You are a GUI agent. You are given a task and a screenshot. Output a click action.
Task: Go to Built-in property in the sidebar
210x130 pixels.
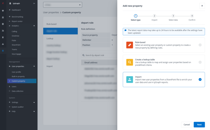18,76
